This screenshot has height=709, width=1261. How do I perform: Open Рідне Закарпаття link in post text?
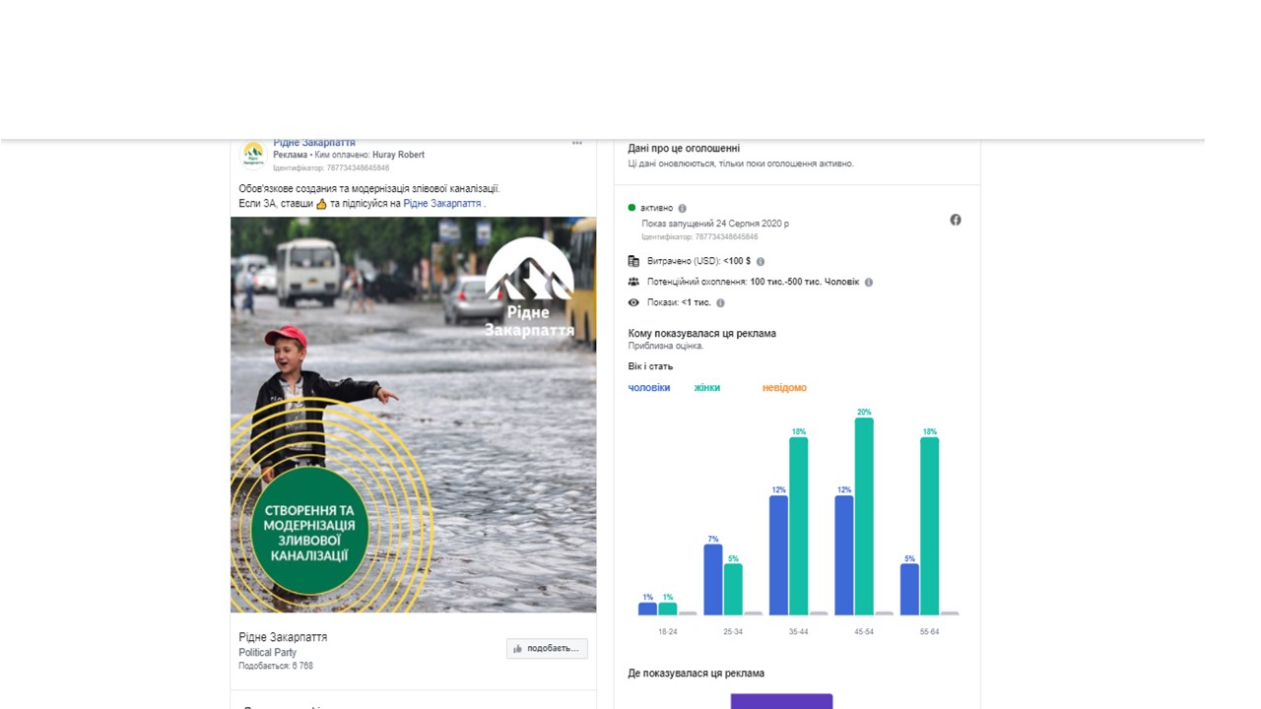442,204
